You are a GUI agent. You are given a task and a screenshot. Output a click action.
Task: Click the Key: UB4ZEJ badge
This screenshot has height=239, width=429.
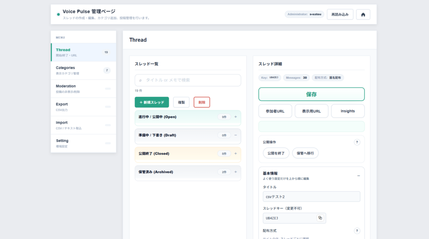pyautogui.click(x=269, y=78)
